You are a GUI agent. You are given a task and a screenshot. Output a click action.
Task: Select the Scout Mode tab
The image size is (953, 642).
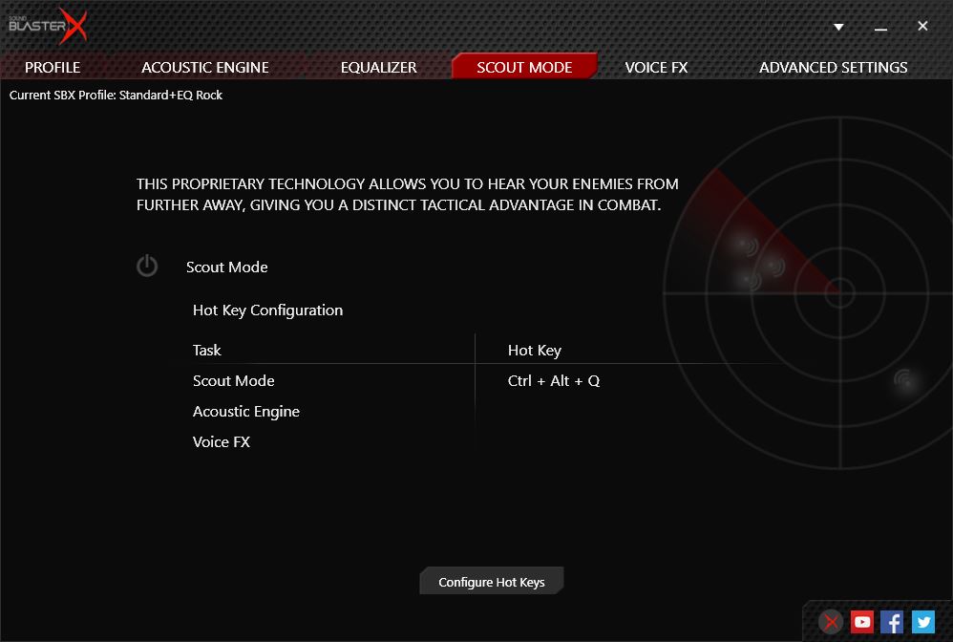[x=524, y=67]
